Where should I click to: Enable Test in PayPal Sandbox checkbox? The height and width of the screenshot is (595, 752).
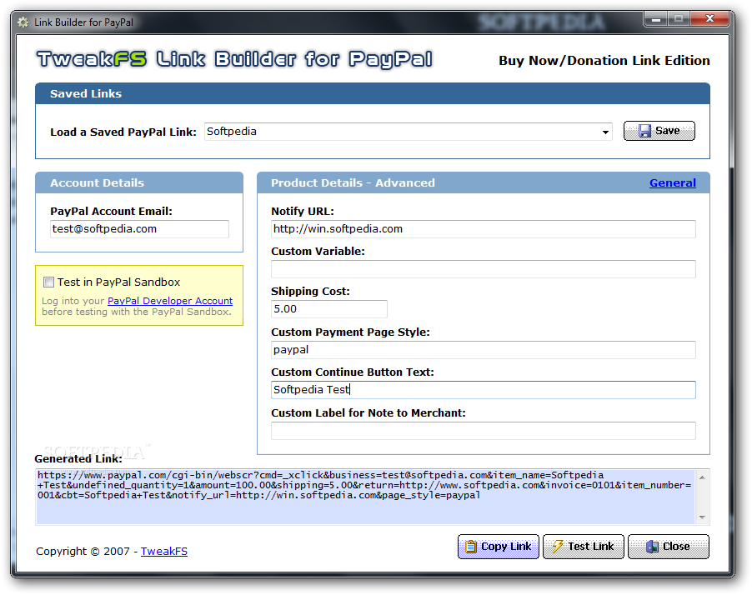tap(48, 282)
